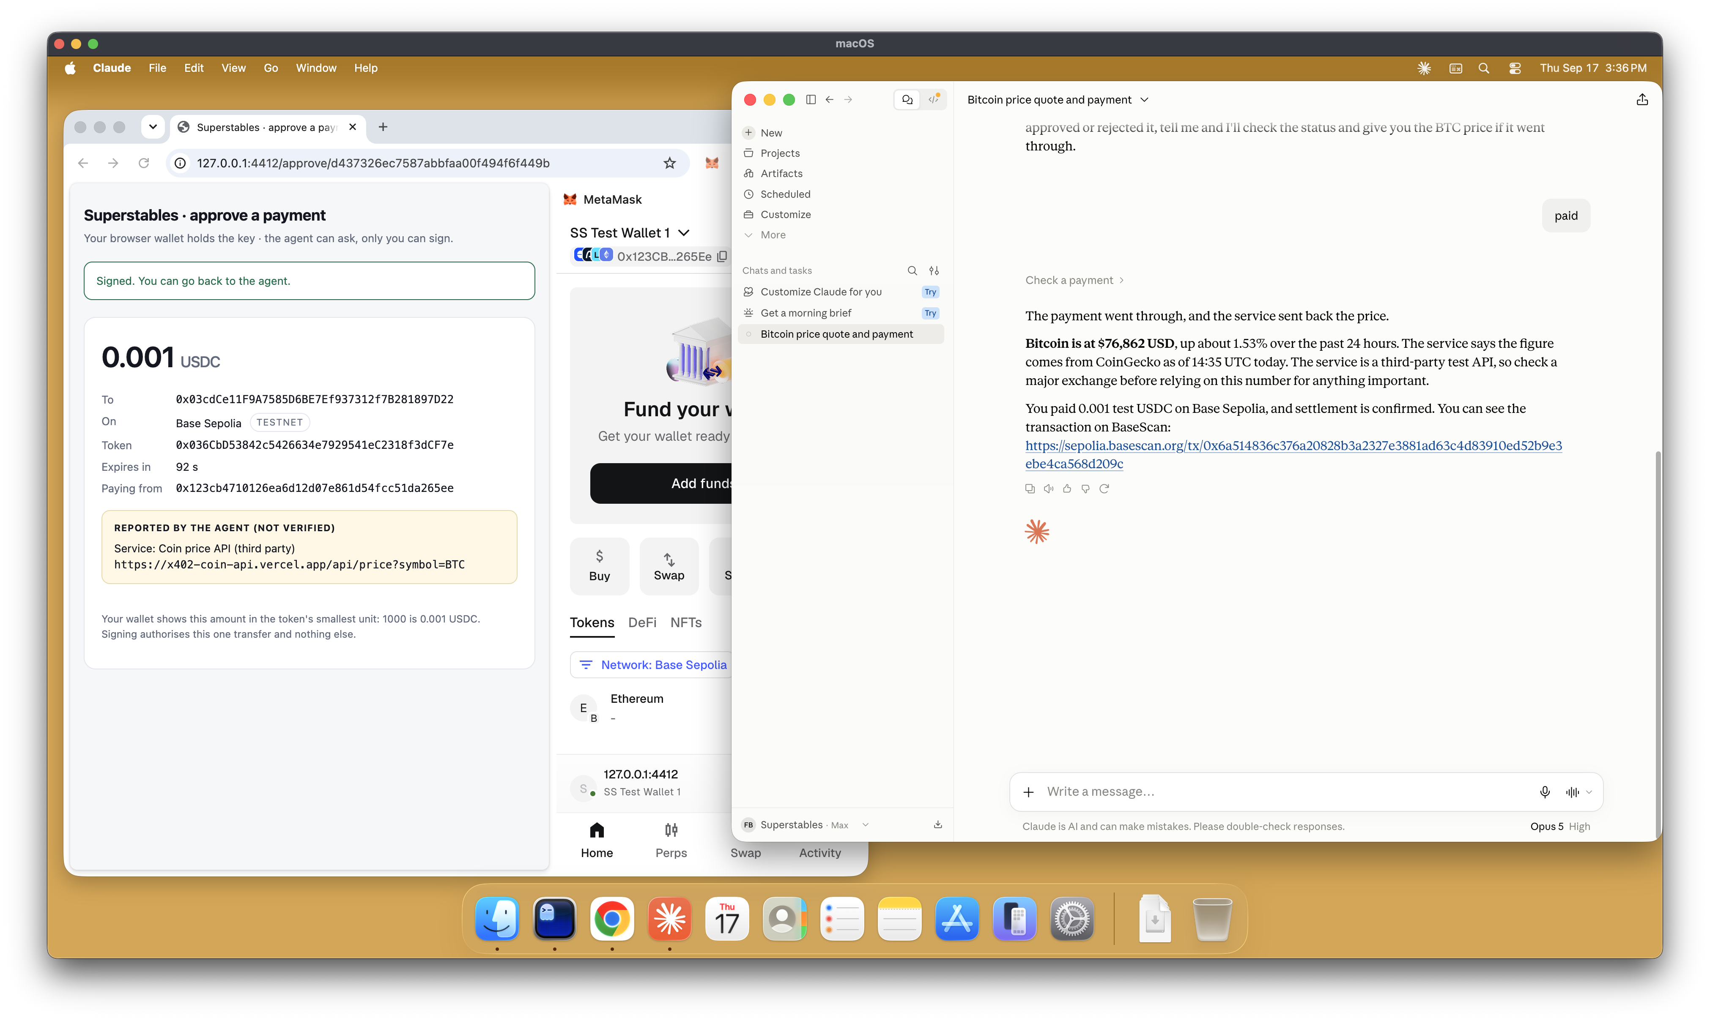This screenshot has width=1710, height=1021.
Task: Give thumbs up to response
Action: click(x=1067, y=489)
